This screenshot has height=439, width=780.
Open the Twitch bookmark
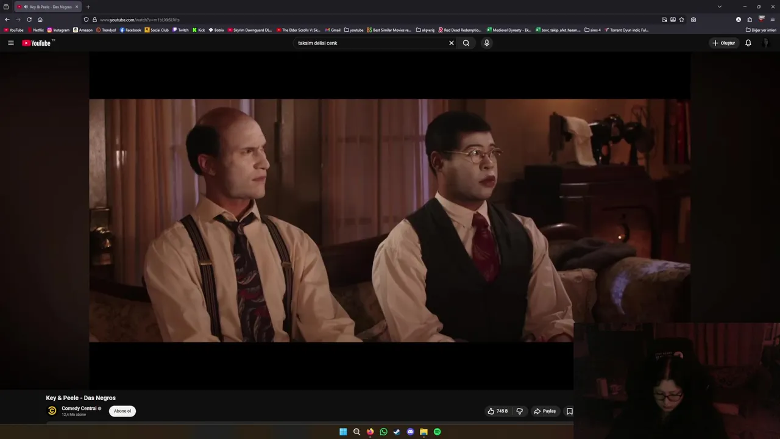pyautogui.click(x=180, y=30)
